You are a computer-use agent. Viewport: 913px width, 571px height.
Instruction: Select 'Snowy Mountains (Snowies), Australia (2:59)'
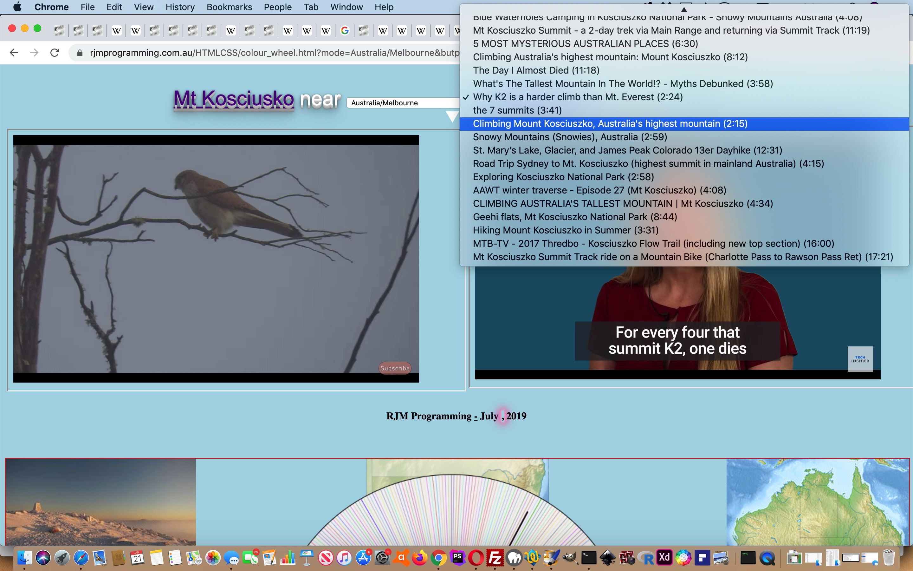pos(684,137)
